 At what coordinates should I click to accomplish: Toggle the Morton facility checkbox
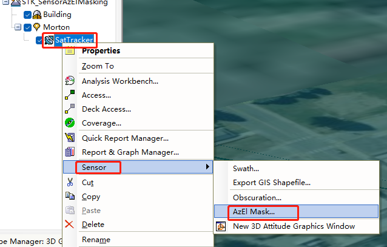click(27, 27)
